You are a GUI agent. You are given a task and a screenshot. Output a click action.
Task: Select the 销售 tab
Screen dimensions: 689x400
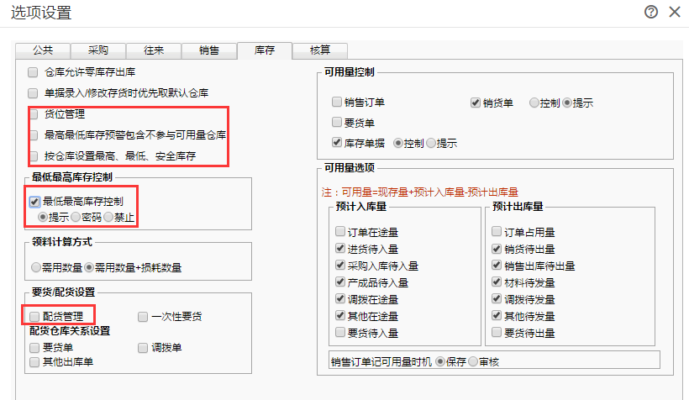click(208, 50)
